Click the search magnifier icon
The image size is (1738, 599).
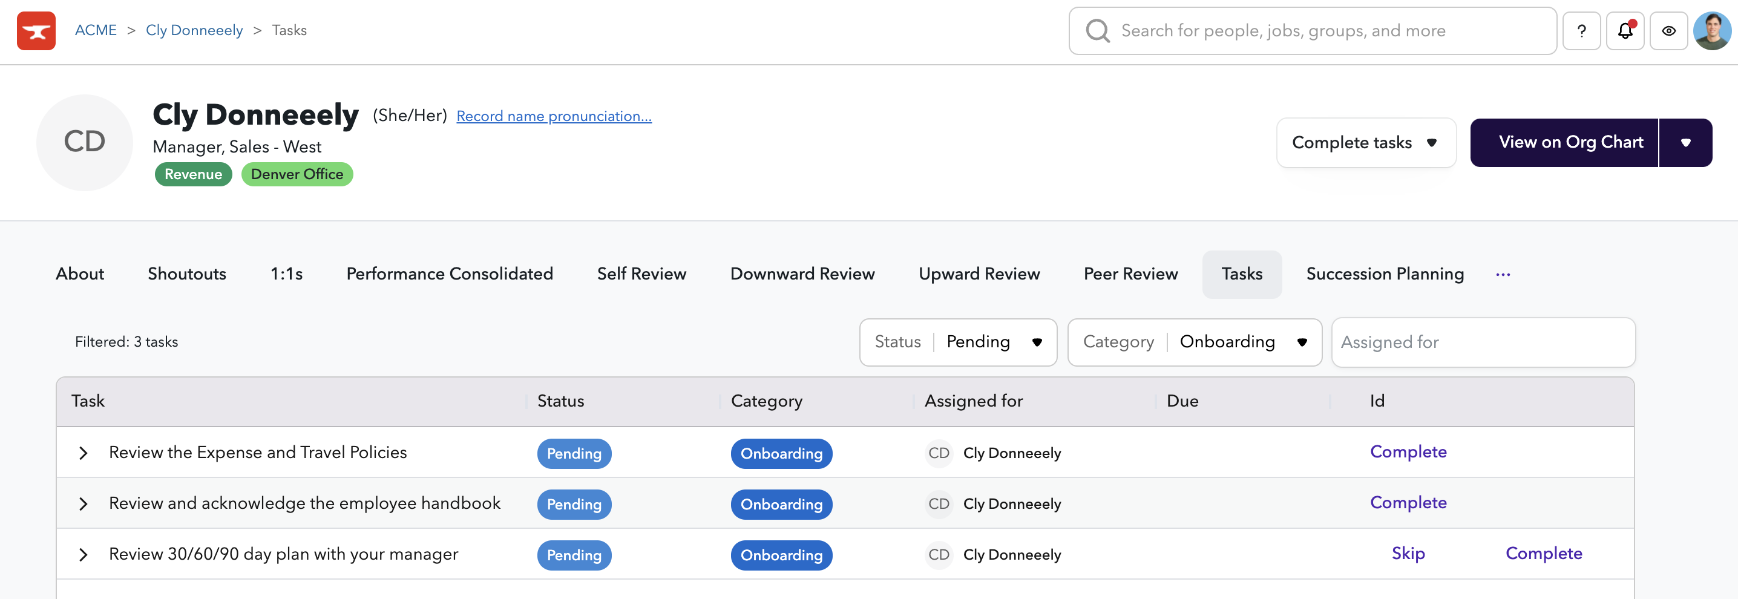point(1097,30)
